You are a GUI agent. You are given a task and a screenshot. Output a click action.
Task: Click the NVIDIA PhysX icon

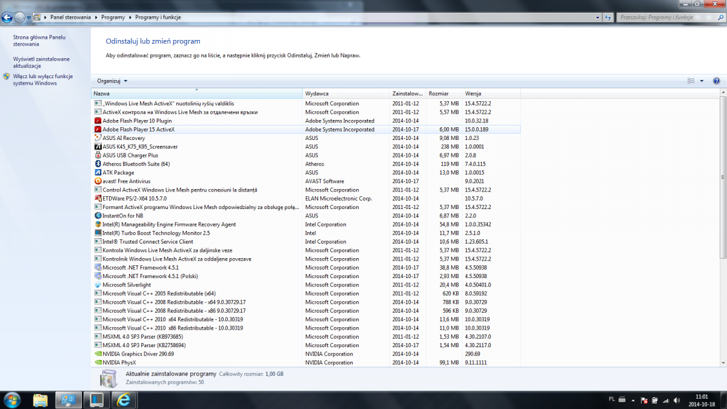click(98, 362)
